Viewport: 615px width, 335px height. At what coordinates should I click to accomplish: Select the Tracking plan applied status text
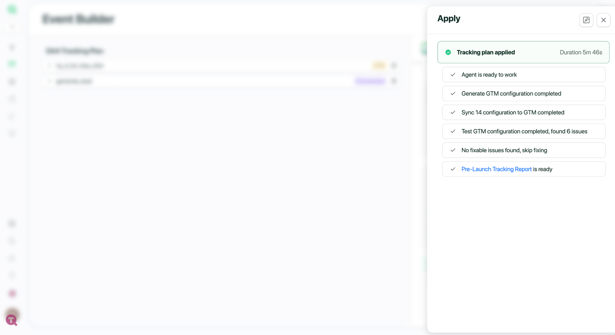tap(486, 52)
